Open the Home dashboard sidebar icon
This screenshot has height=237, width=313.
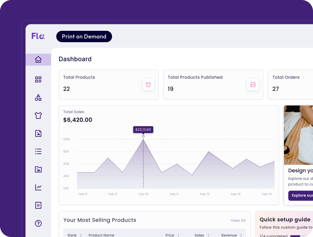coord(38,59)
